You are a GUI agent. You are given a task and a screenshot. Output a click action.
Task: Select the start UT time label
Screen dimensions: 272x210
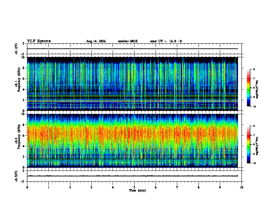166,41
